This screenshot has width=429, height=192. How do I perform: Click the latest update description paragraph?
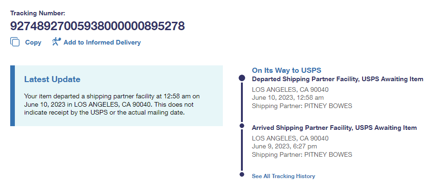tap(111, 104)
